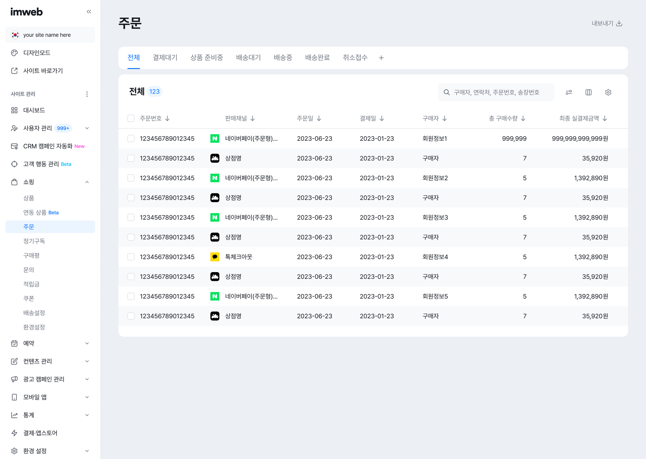Screen dimensions: 646x459
Task: Click the 환경 설정 gear icon in sidebar
Action: 14,451
